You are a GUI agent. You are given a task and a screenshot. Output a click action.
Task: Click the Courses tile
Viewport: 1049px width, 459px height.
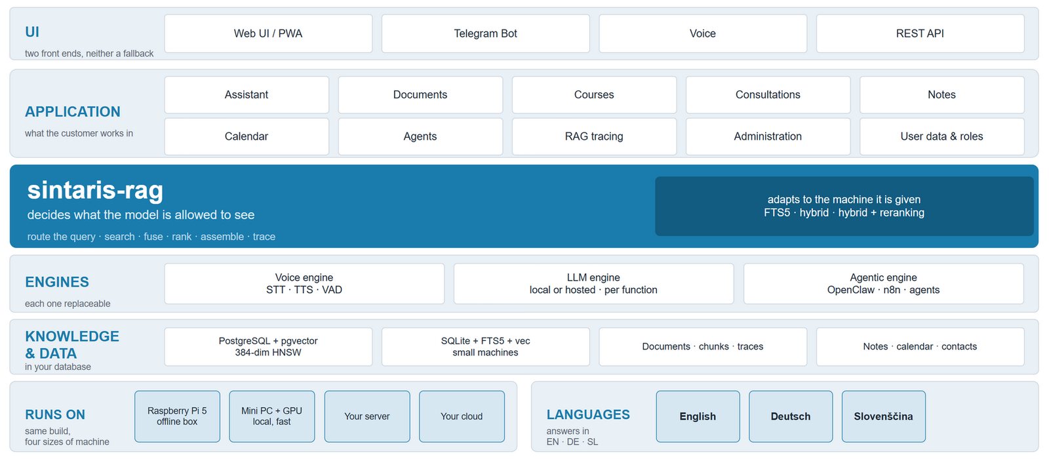click(x=594, y=94)
